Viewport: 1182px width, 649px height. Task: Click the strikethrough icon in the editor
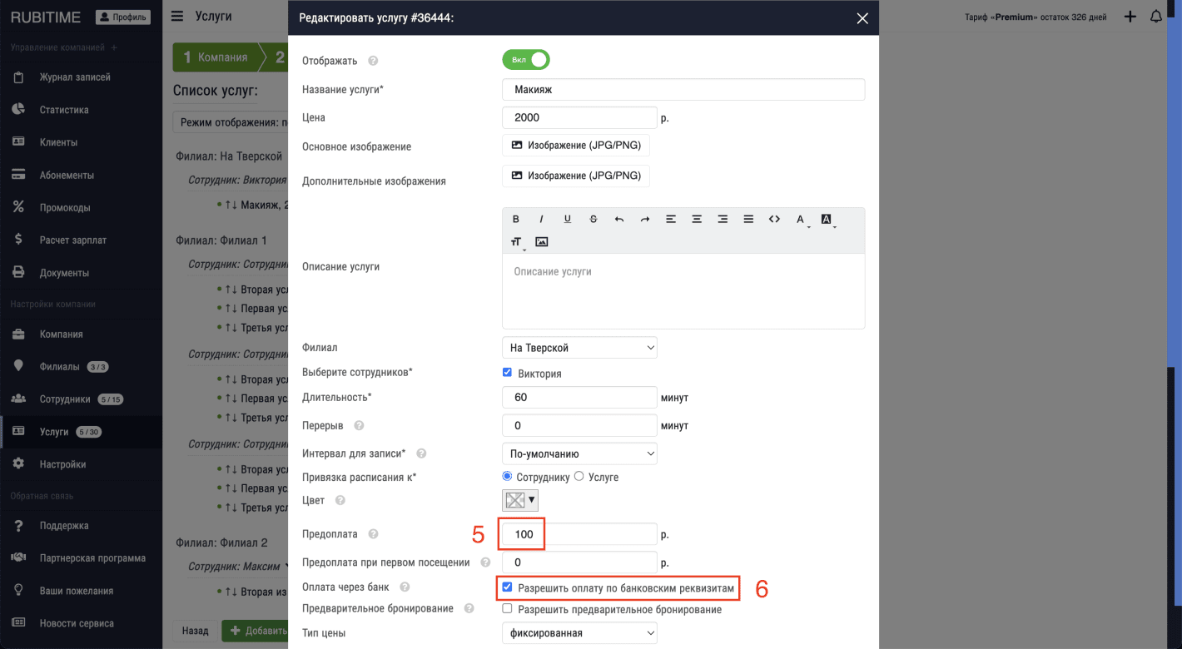pyautogui.click(x=593, y=218)
